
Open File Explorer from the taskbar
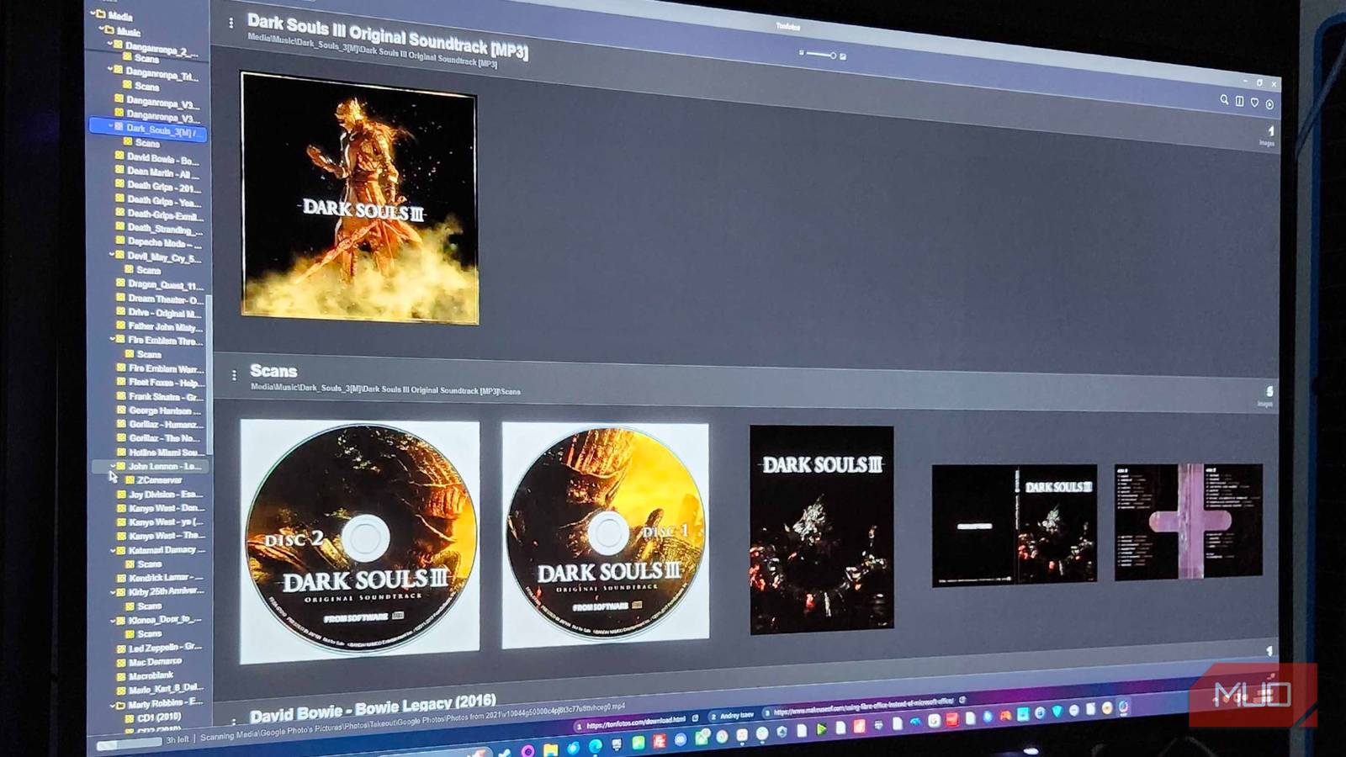coord(550,749)
